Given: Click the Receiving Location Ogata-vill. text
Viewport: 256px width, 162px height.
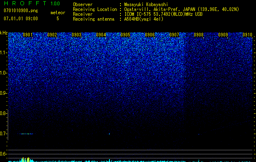Looking at the screenshot, I should click(182, 9).
